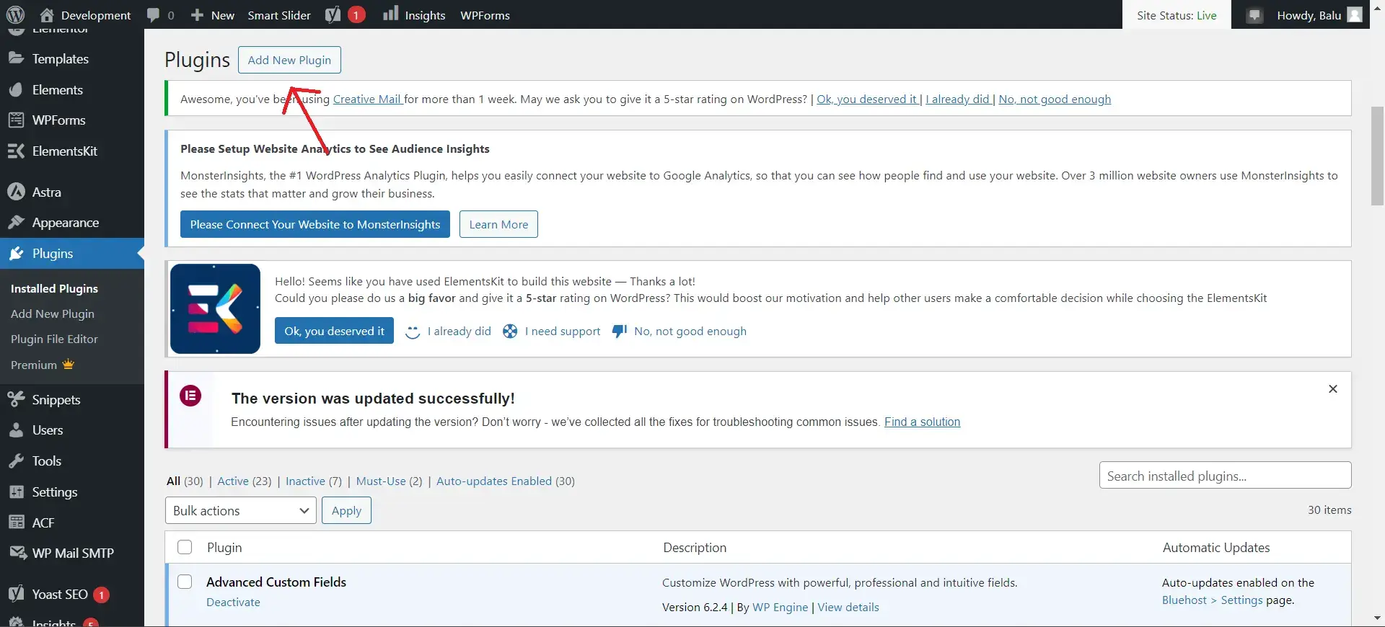Click the Elements sidebar icon

pos(17,89)
